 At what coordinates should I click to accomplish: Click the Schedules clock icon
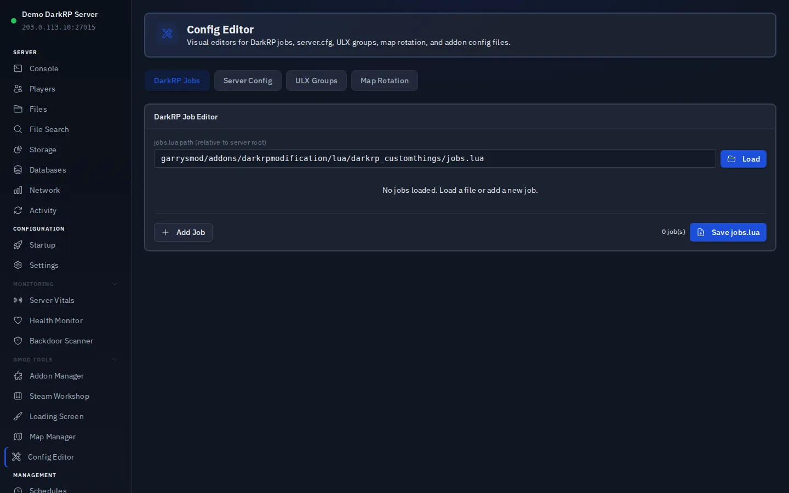pos(18,490)
